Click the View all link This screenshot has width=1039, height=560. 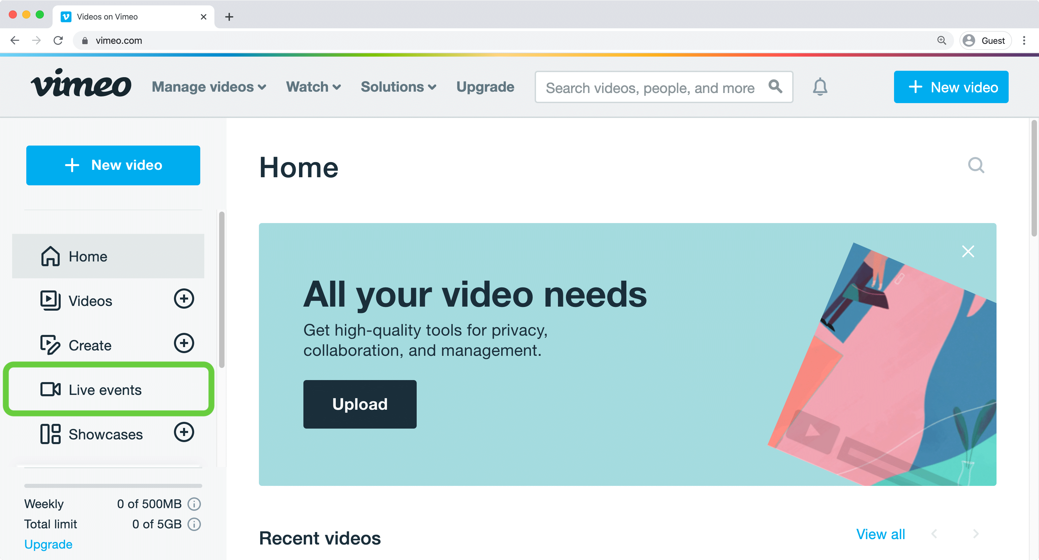click(880, 534)
